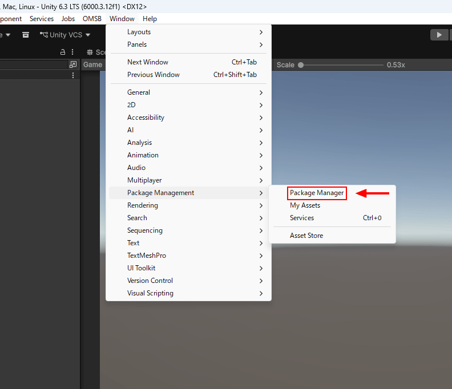Open the hierarchy's three-dot menu below search
Image resolution: width=452 pixels, height=389 pixels.
coord(73,75)
